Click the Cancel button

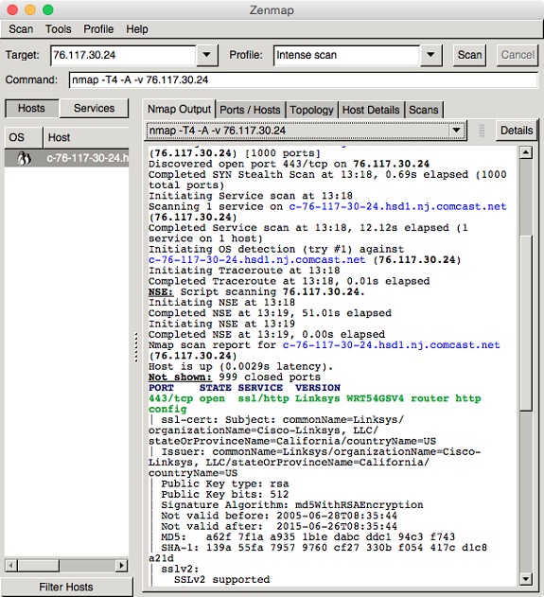518,55
